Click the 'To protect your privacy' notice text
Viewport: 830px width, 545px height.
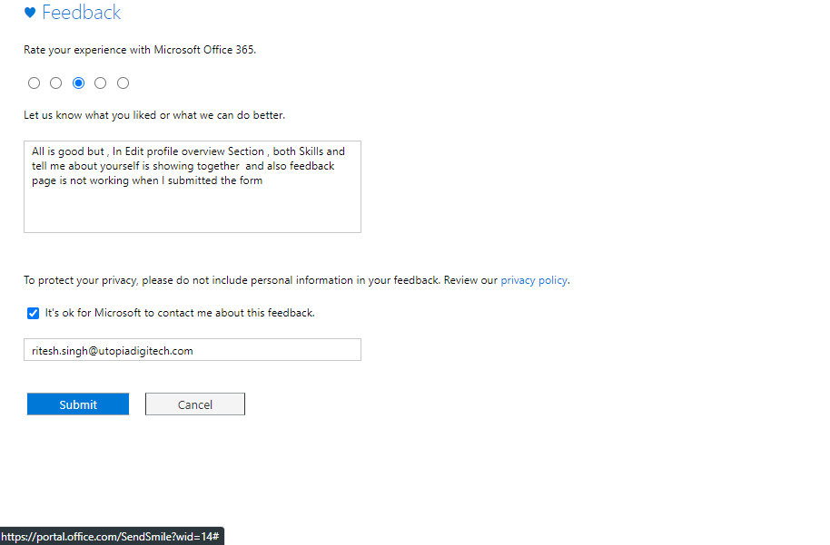[x=296, y=280]
